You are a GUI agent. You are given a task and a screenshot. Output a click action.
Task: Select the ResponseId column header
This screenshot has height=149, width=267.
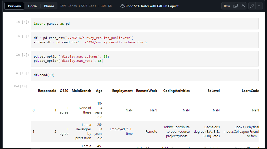47,91
